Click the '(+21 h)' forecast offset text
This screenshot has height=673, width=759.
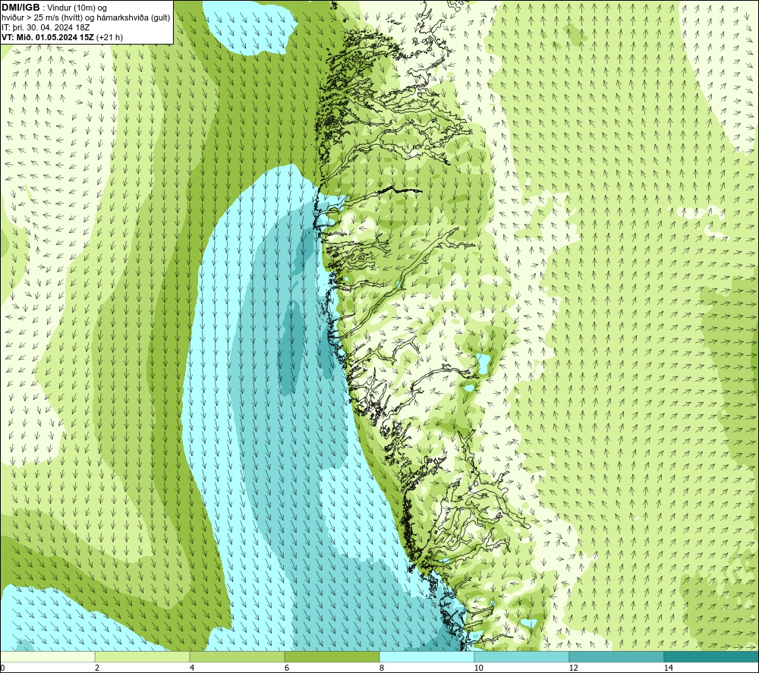[x=109, y=37]
